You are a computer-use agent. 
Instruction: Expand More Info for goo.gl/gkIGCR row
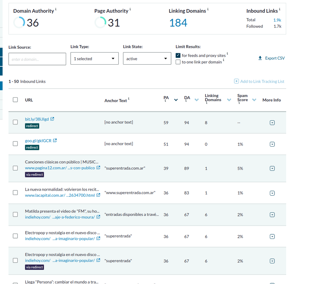(x=272, y=144)
